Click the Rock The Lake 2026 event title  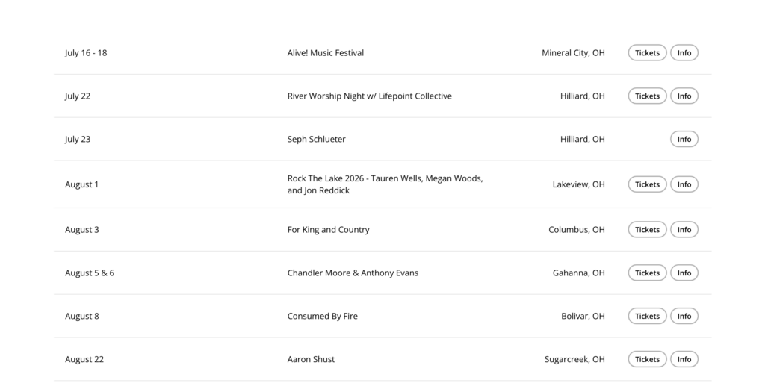[385, 184]
